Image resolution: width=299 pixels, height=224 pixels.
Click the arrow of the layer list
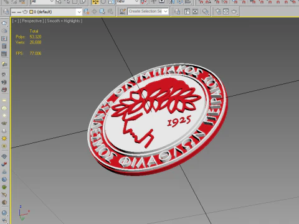79,12
